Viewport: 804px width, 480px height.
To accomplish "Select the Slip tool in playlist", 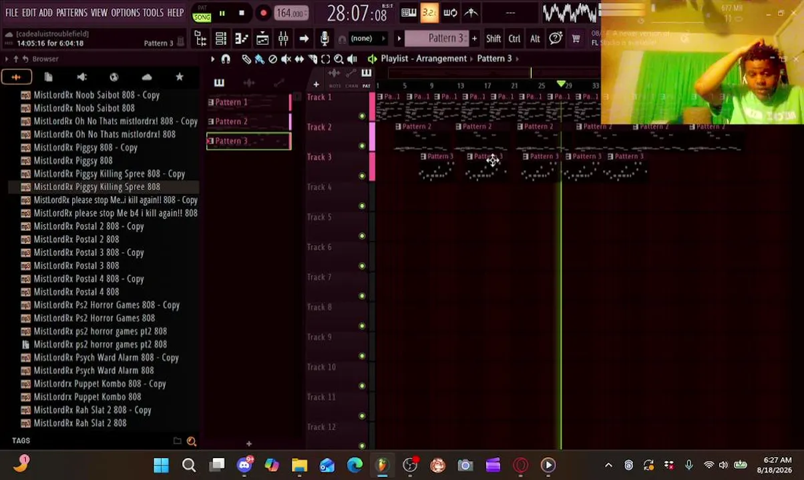I will 299,59.
